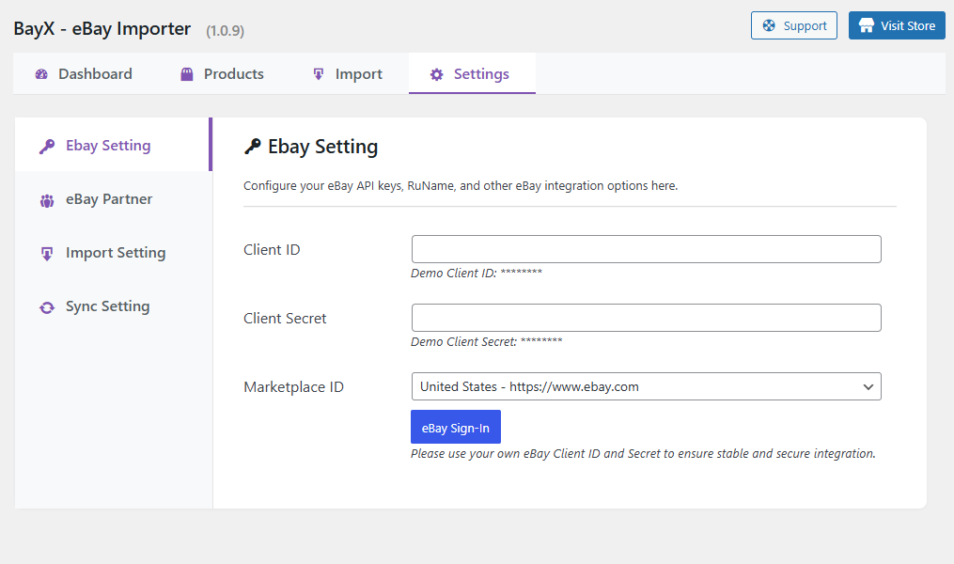This screenshot has height=564, width=954.
Task: Open the Marketplace ID dropdown
Action: [x=646, y=385]
